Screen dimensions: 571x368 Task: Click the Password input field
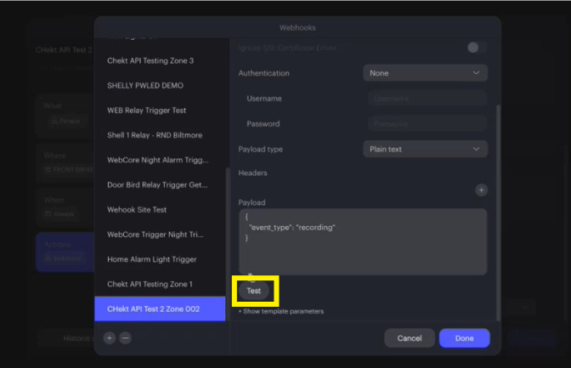coord(427,124)
